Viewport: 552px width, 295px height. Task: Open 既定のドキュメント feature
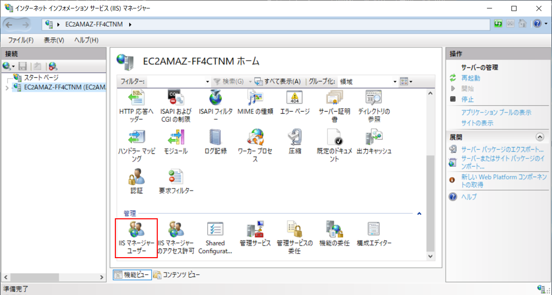(334, 146)
